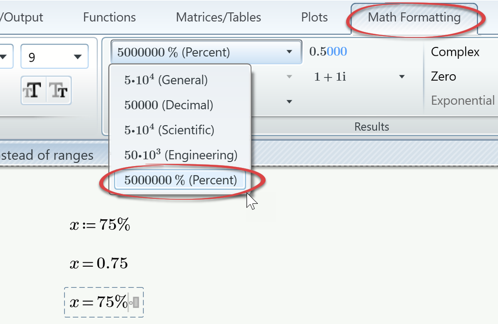This screenshot has width=498, height=324.
Task: Click the Zero threshold button
Action: coord(443,76)
